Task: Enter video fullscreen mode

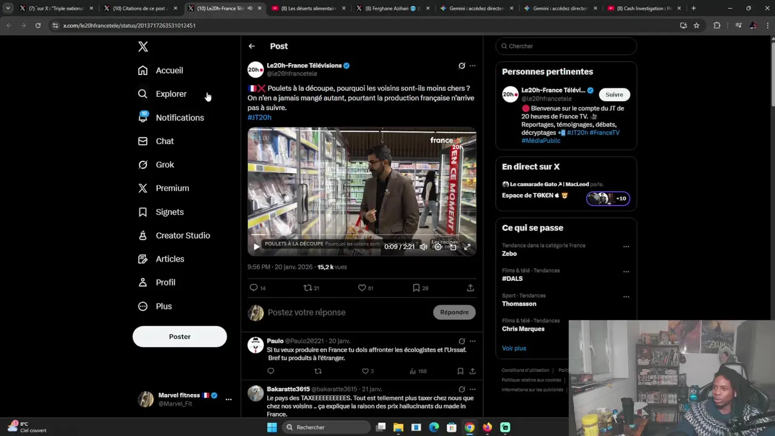Action: pos(467,247)
